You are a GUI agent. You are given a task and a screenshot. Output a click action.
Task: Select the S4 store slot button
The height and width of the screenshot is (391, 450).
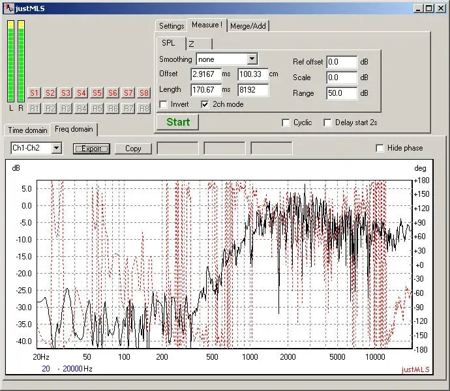click(82, 93)
